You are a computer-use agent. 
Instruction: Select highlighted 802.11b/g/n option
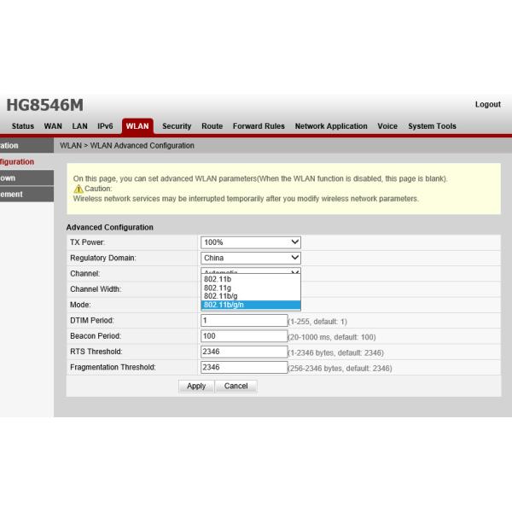pyautogui.click(x=224, y=305)
